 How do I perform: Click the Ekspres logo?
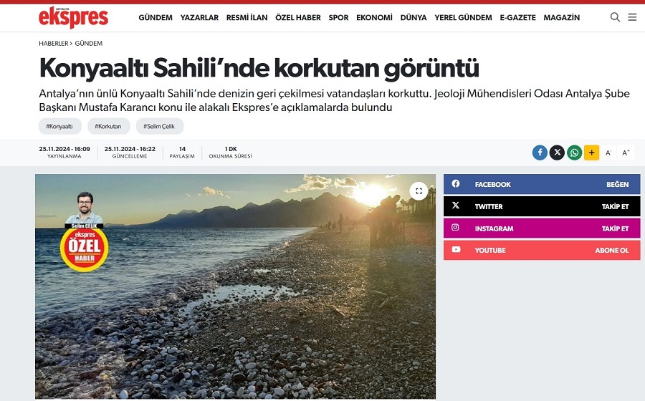[x=74, y=18]
